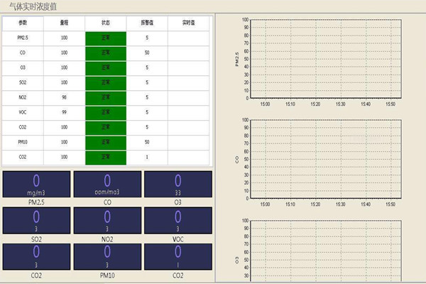The width and height of the screenshot is (426, 284).
Task: Click the 实时值 column header
Action: click(188, 22)
